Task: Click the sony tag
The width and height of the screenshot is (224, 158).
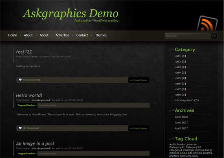Action: [195, 156]
